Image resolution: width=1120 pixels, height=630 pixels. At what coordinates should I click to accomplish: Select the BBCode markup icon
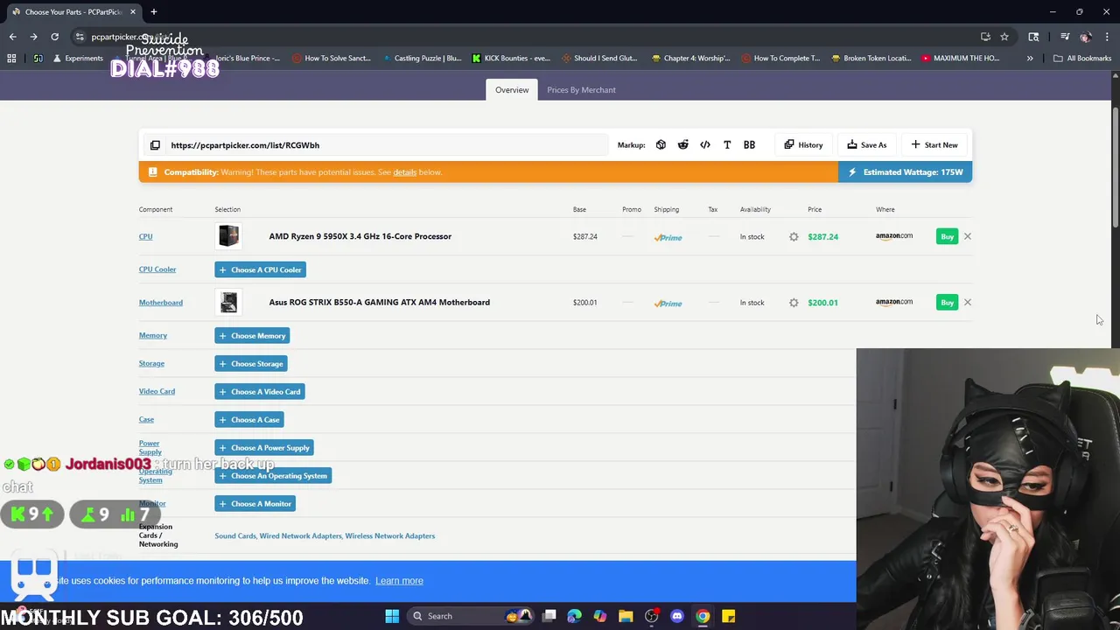pos(749,145)
